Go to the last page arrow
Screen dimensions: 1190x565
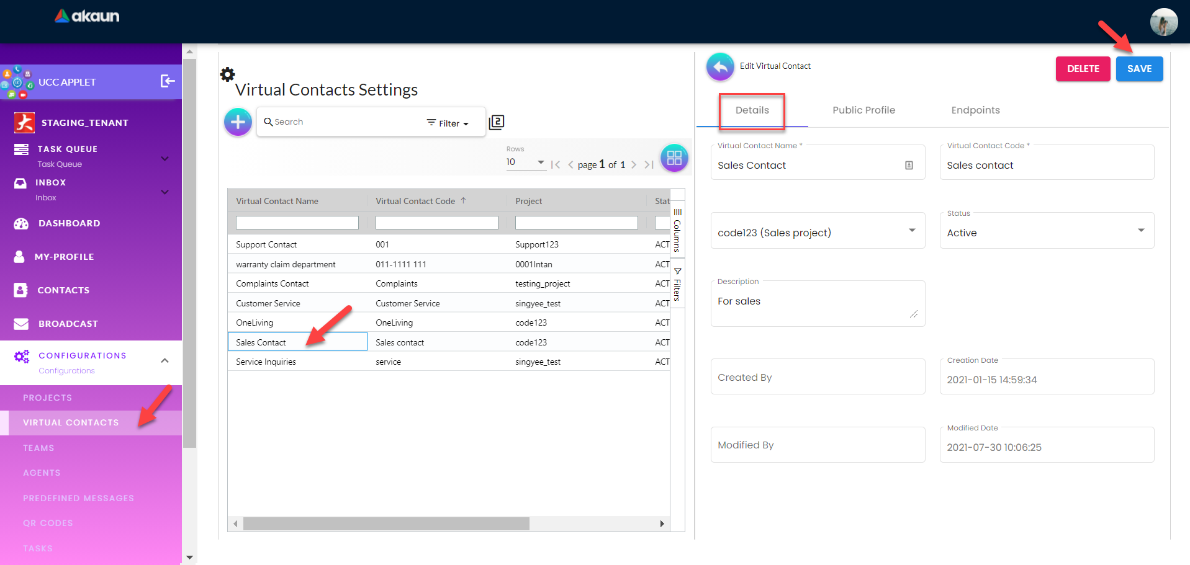(649, 164)
